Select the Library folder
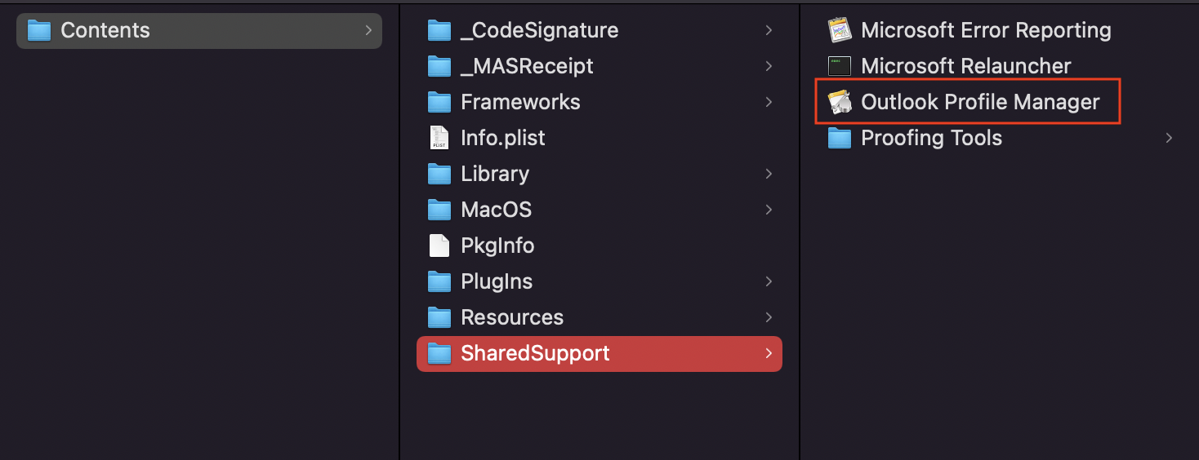 coord(494,174)
